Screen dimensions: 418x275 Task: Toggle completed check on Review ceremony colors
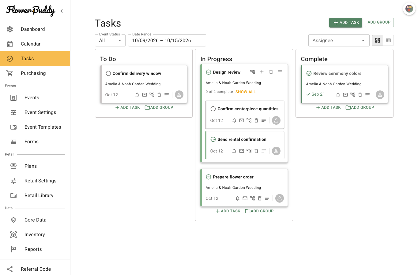pos(309,73)
